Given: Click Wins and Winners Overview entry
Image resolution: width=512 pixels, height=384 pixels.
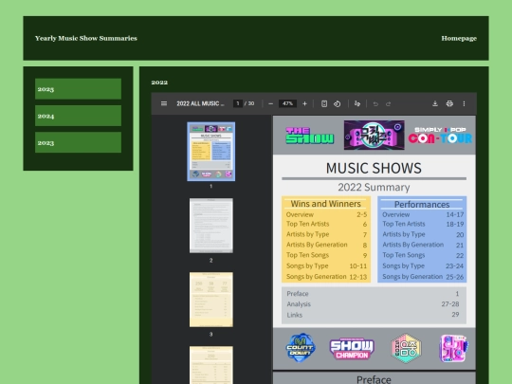Looking at the screenshot, I should click(x=326, y=214).
